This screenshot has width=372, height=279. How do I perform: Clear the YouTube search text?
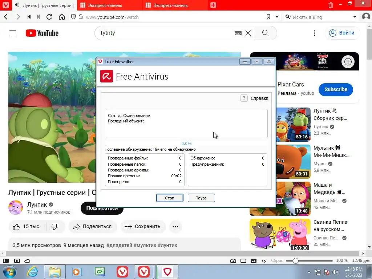coord(248,33)
